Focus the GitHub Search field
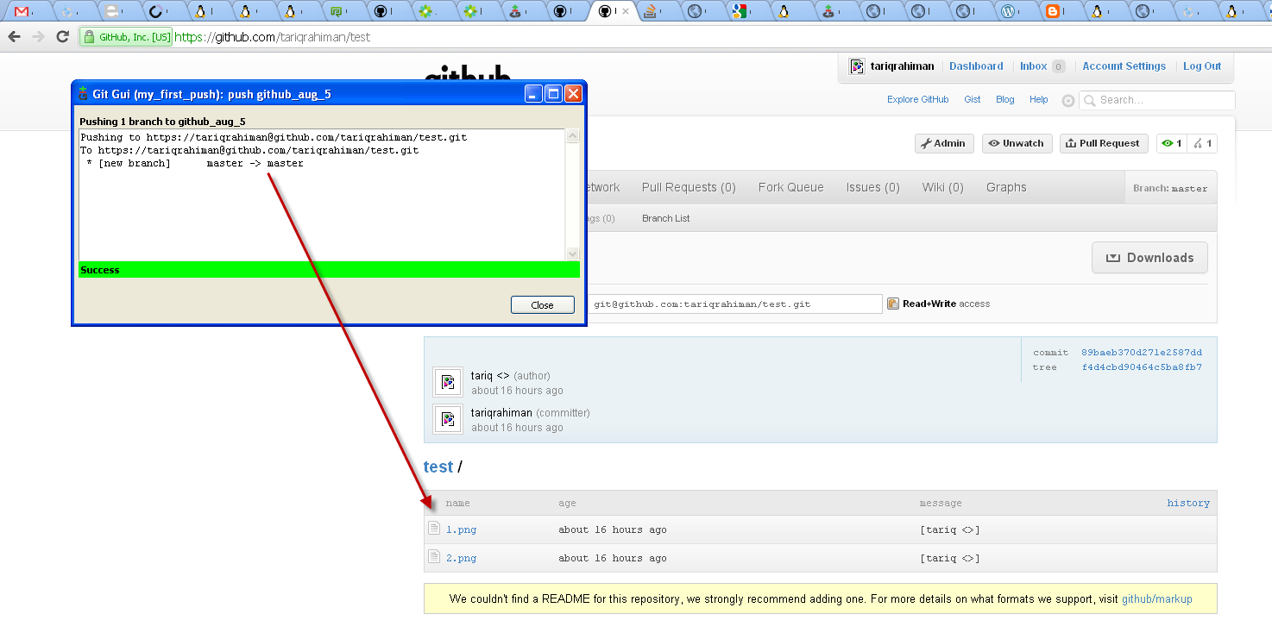This screenshot has height=639, width=1272. click(1157, 100)
